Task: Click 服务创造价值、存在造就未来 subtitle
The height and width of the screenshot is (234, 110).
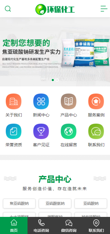Action: 55,189
